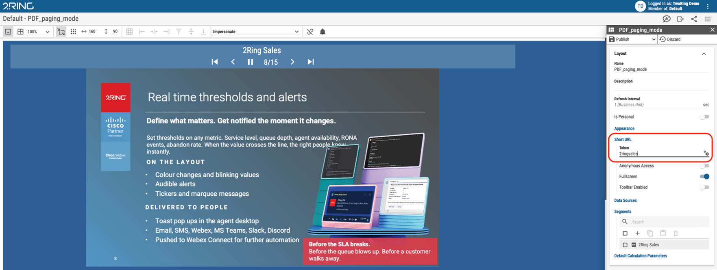Click the 8/15 page indicator
The image size is (717, 270).
(271, 62)
